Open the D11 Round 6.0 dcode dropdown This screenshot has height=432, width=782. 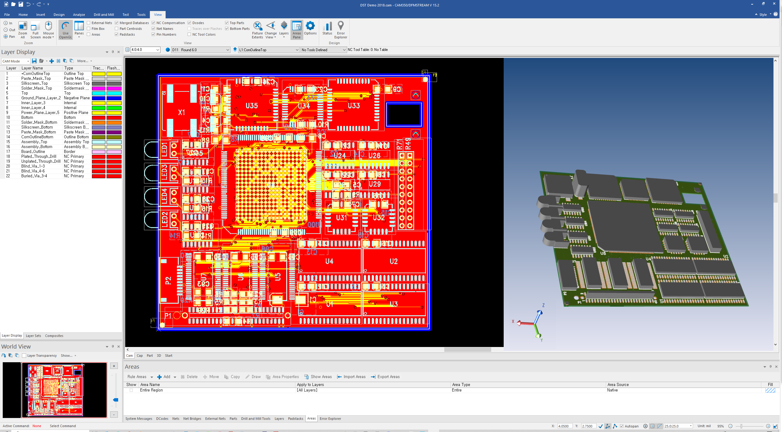coord(228,50)
